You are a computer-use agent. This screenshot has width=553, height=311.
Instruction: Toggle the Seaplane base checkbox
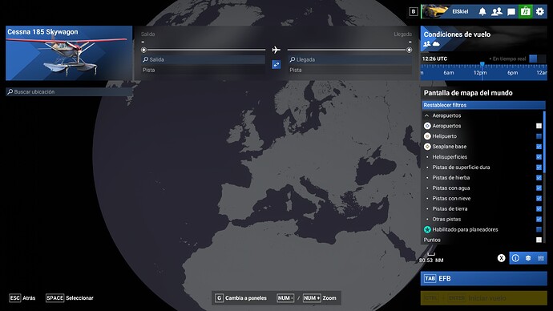coord(539,147)
